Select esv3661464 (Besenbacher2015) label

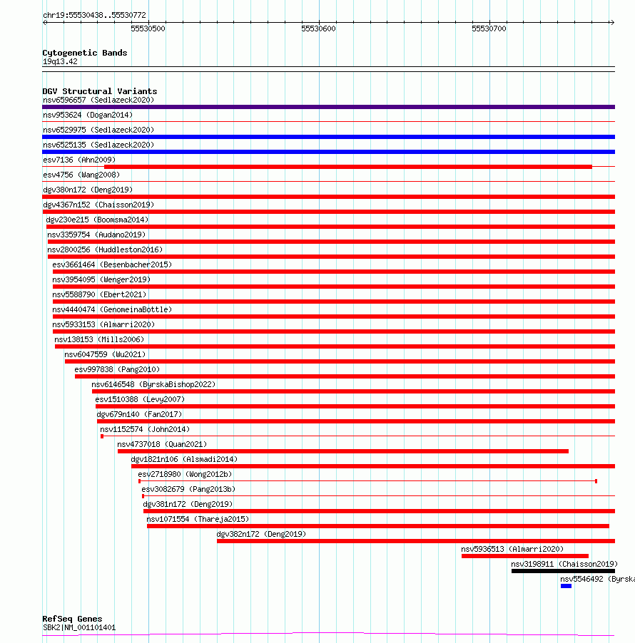[112, 265]
